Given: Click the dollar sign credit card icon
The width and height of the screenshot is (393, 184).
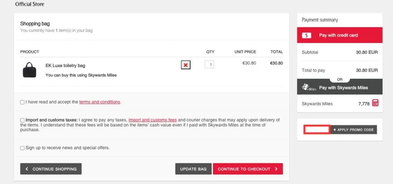Looking at the screenshot, I should click(x=307, y=35).
